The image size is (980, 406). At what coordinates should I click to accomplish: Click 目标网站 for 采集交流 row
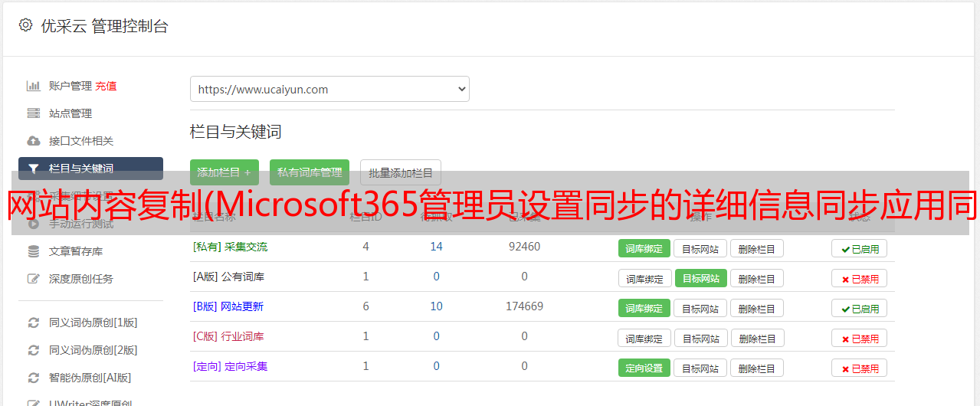700,248
